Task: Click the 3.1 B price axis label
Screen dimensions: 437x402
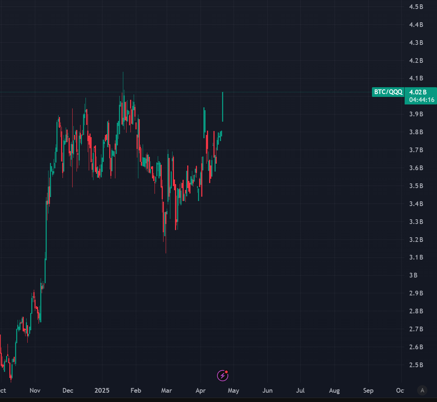Action: (416, 257)
